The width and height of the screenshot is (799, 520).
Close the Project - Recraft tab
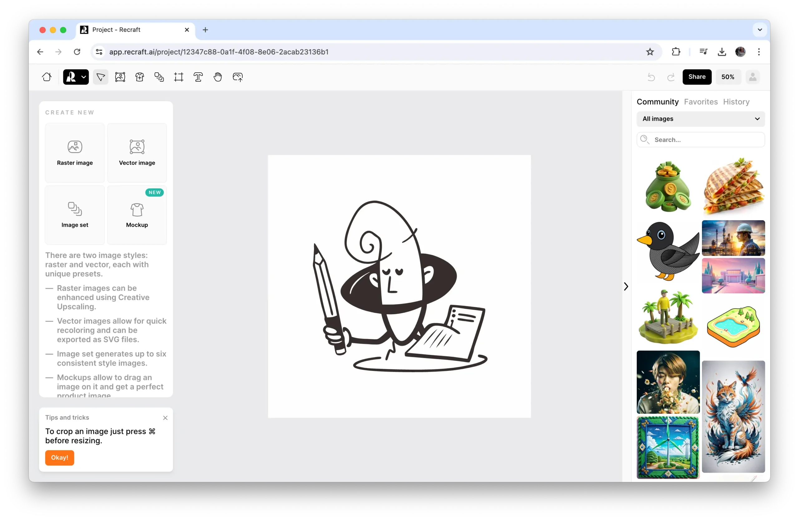(x=187, y=30)
